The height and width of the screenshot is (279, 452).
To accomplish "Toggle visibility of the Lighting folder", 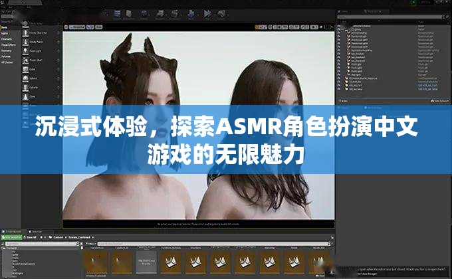I will [x=339, y=29].
